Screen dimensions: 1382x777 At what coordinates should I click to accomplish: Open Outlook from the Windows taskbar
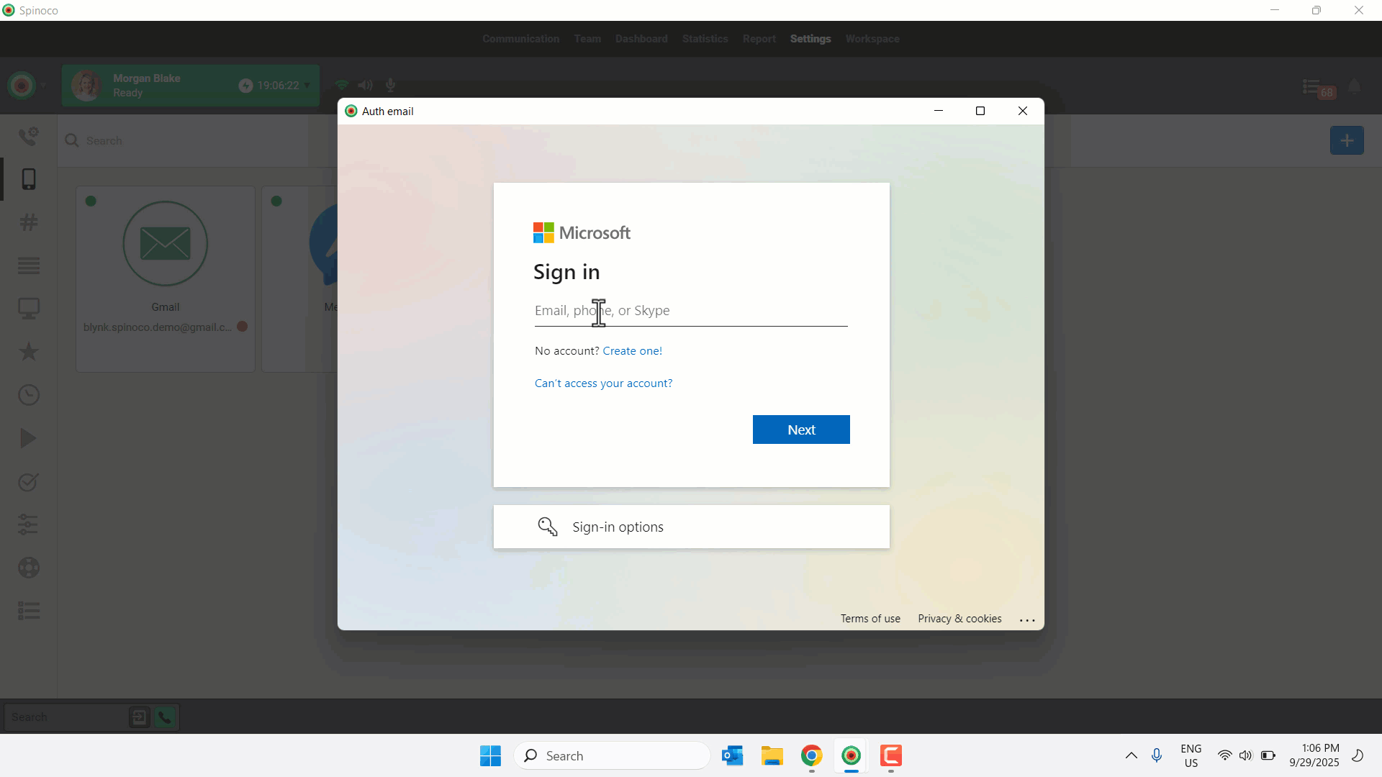732,756
